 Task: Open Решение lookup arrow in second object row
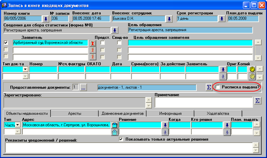tap(165, 132)
